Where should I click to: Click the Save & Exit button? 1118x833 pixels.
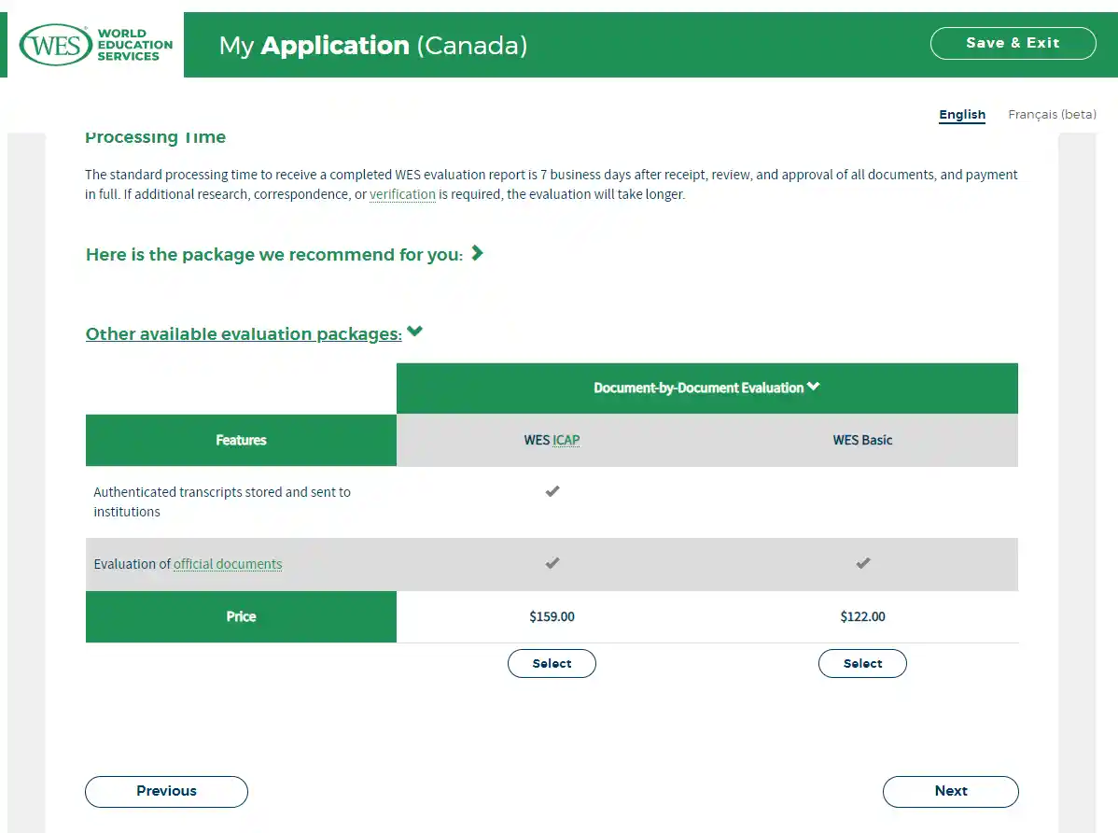click(x=1013, y=43)
